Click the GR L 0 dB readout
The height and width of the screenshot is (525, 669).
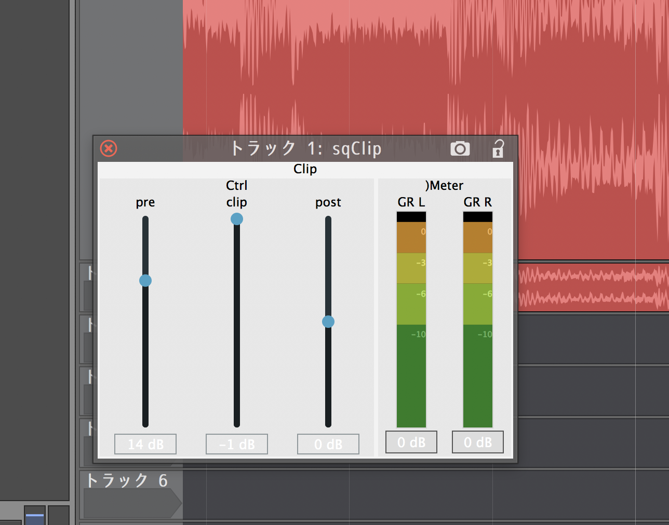(x=411, y=442)
